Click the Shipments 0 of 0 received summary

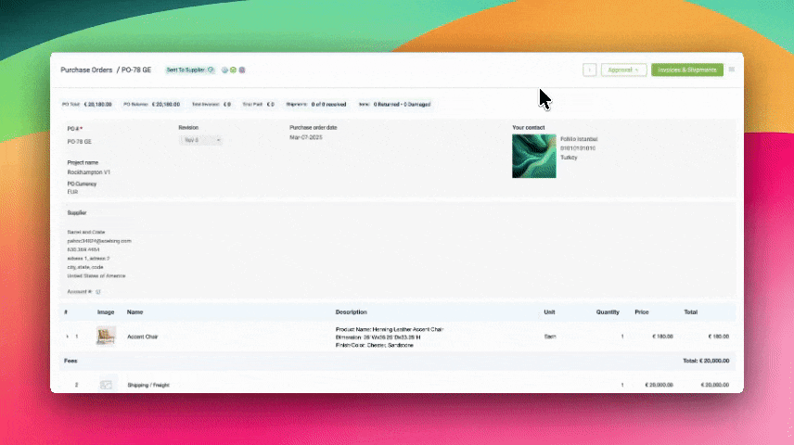point(316,104)
